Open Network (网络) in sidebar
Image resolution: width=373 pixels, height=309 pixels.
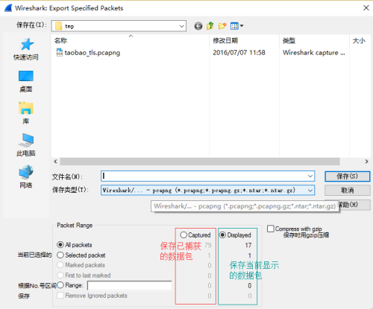pos(26,177)
